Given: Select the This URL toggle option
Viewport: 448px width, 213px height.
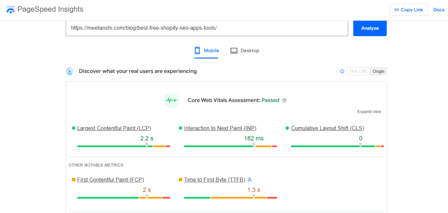Looking at the screenshot, I should [359, 71].
